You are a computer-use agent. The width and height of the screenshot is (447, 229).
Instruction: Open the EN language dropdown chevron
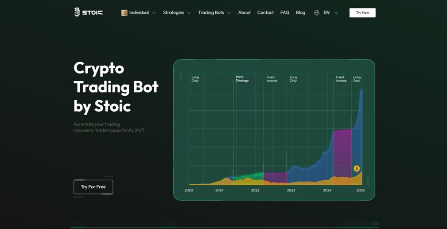336,13
